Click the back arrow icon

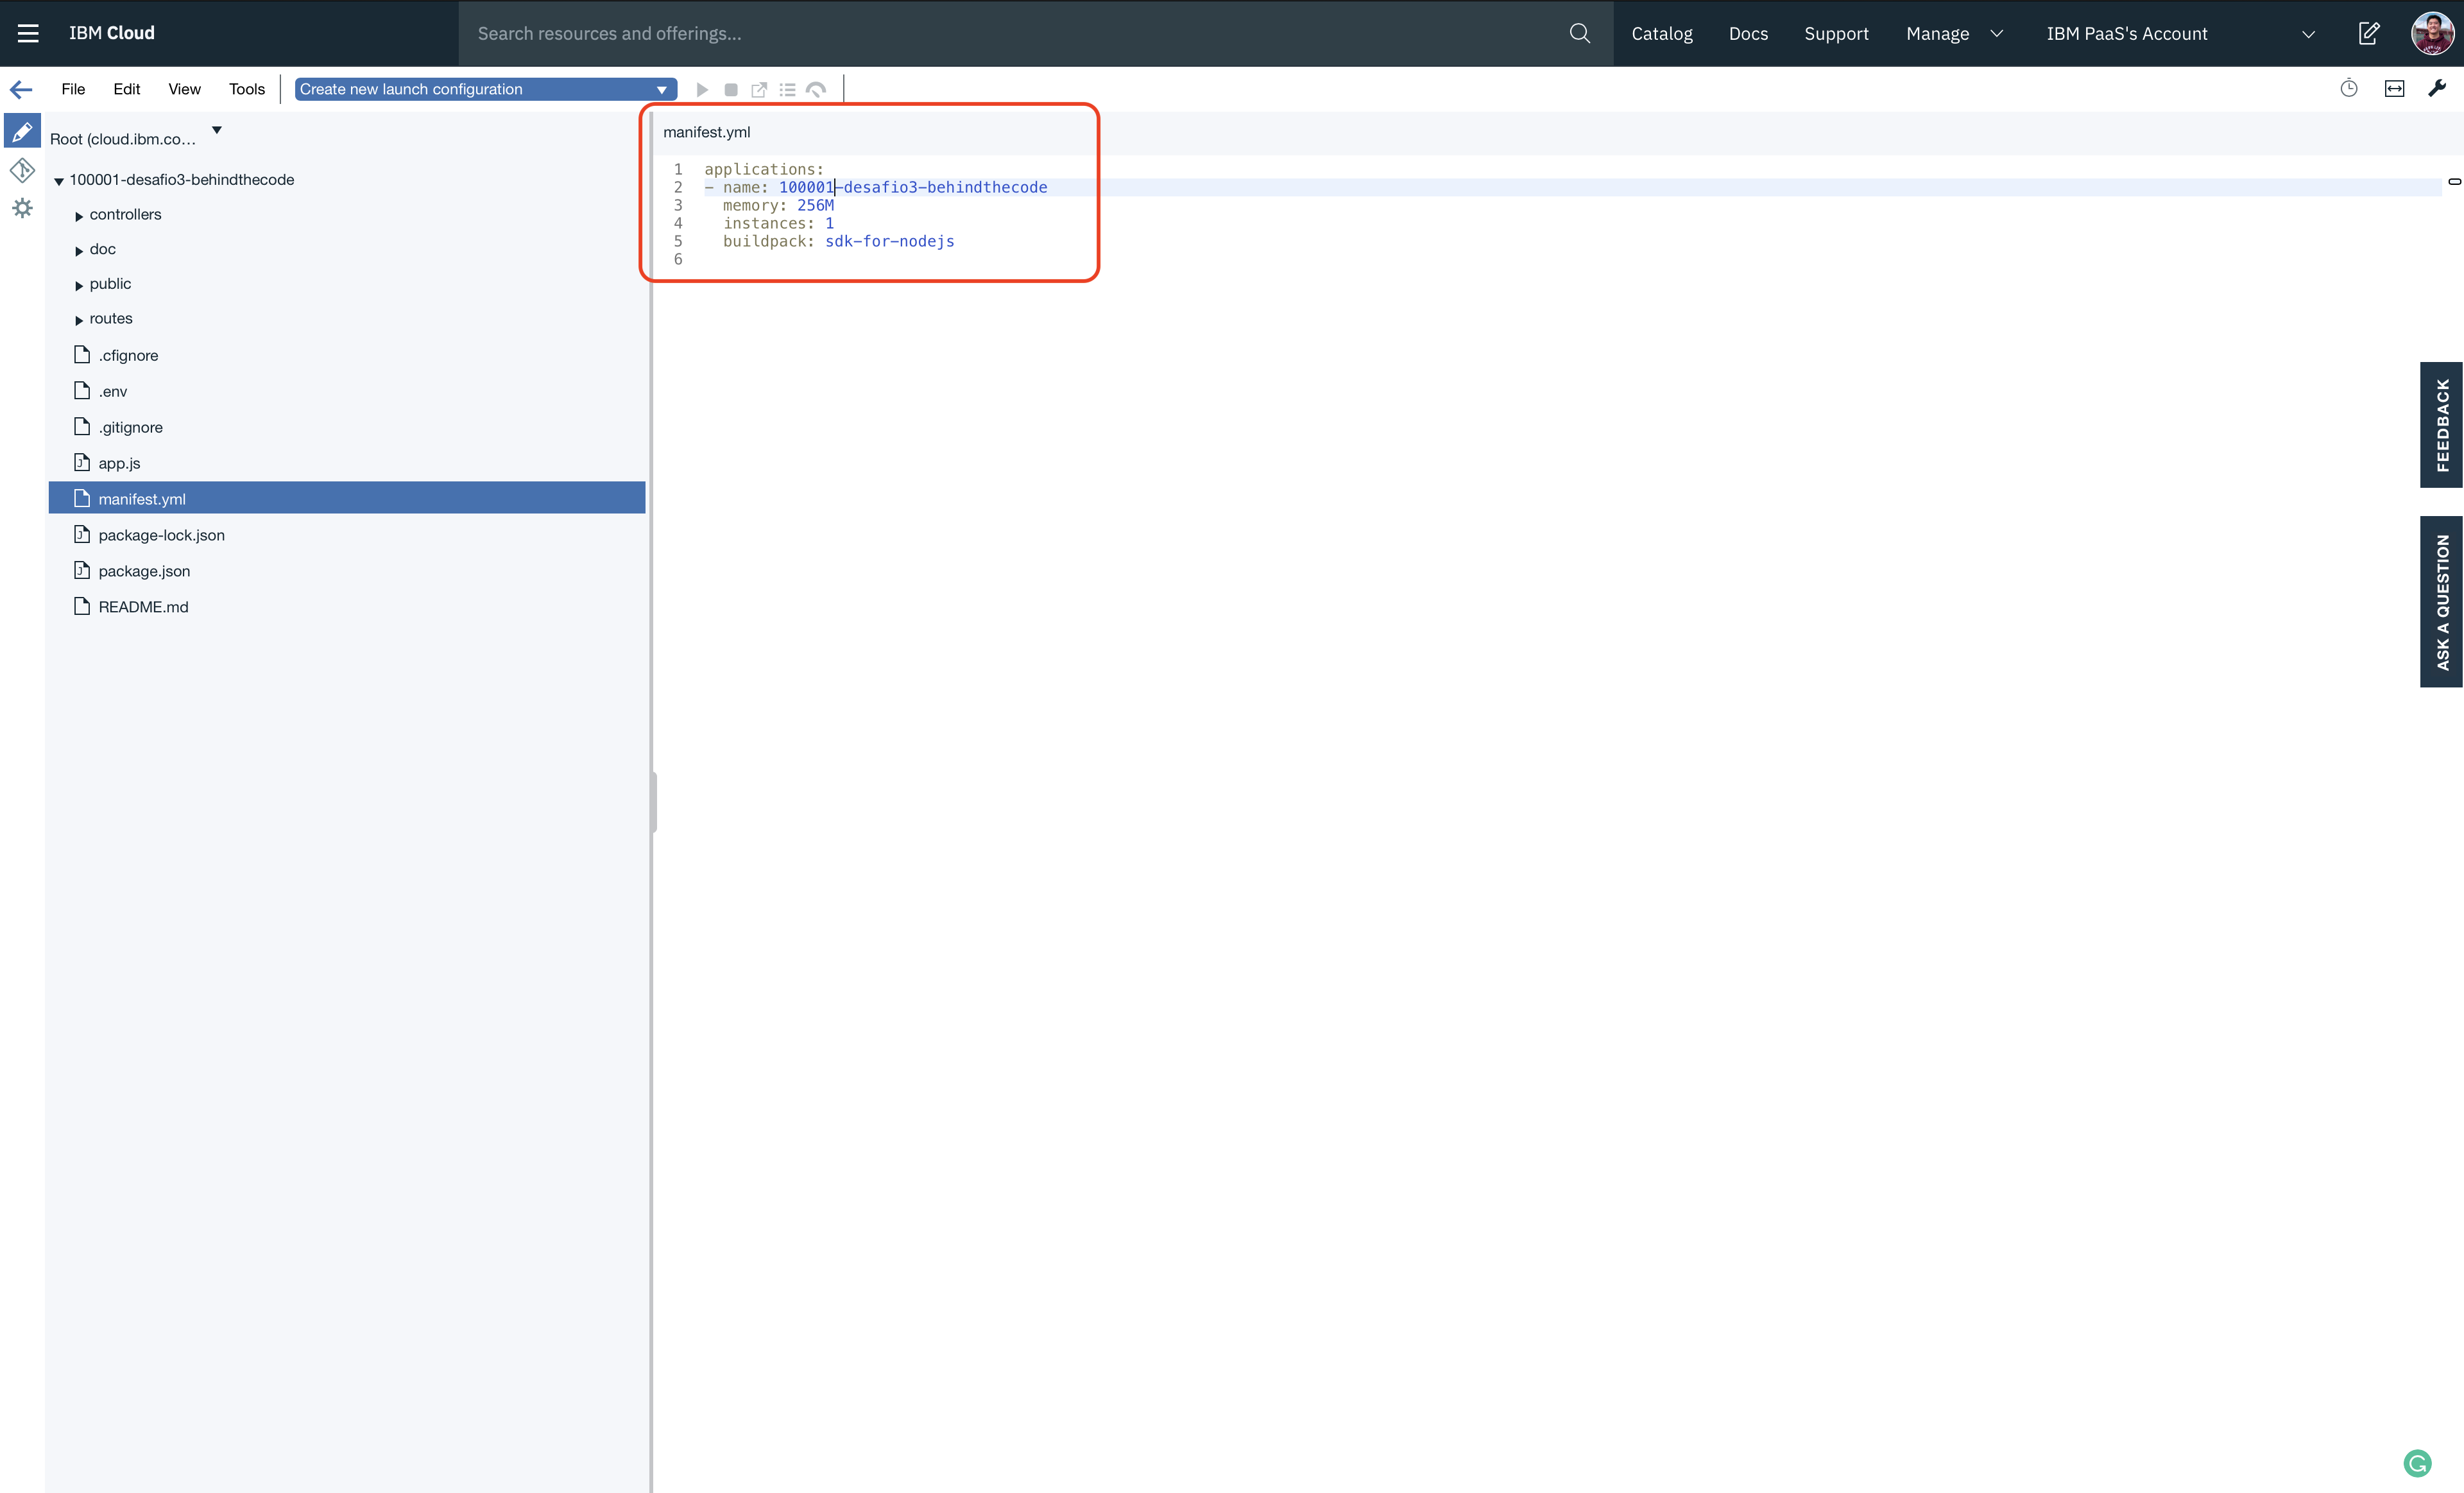pos(21,89)
